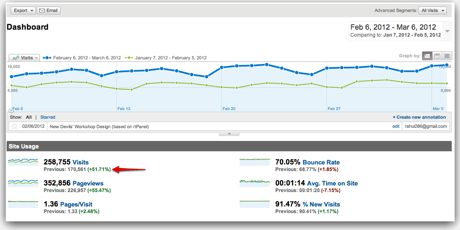Viewport: 460px width, 230px height.
Task: Graph by day icon
Action: tap(427, 56)
